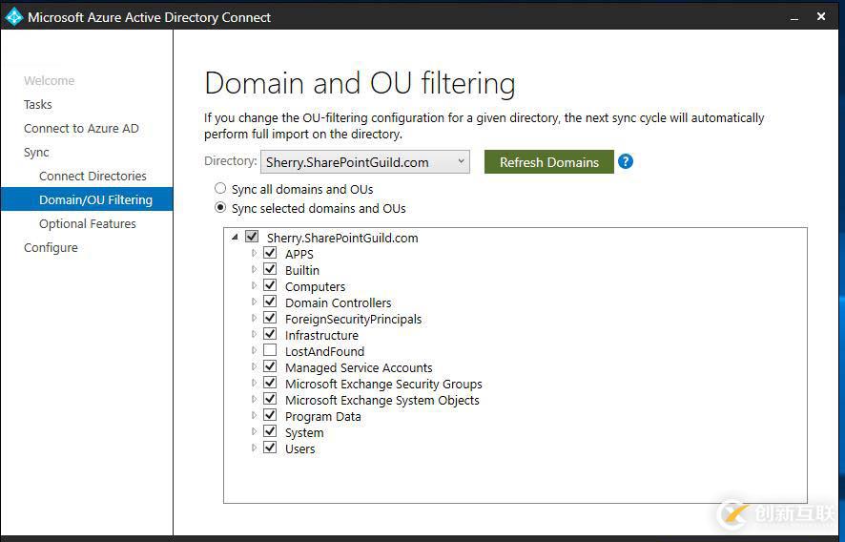Expand the APPS tree node
This screenshot has width=845, height=542.
[x=254, y=253]
